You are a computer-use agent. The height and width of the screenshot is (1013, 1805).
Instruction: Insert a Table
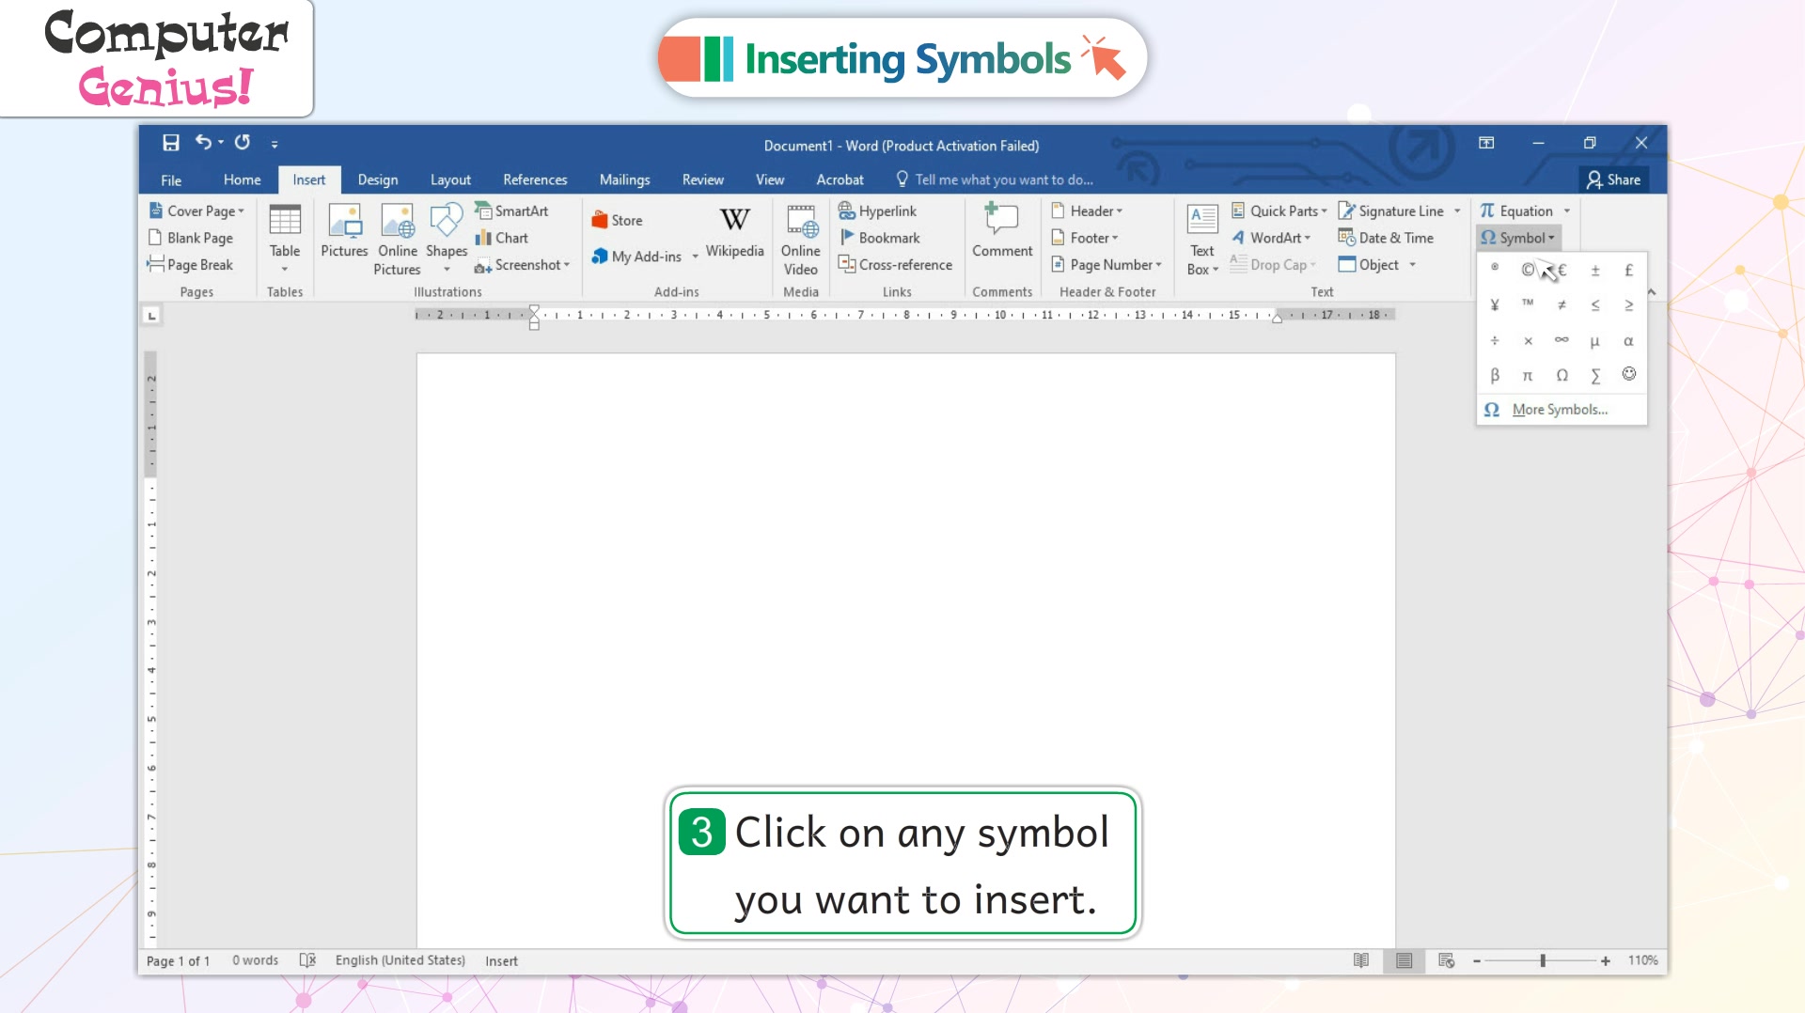pyautogui.click(x=285, y=239)
